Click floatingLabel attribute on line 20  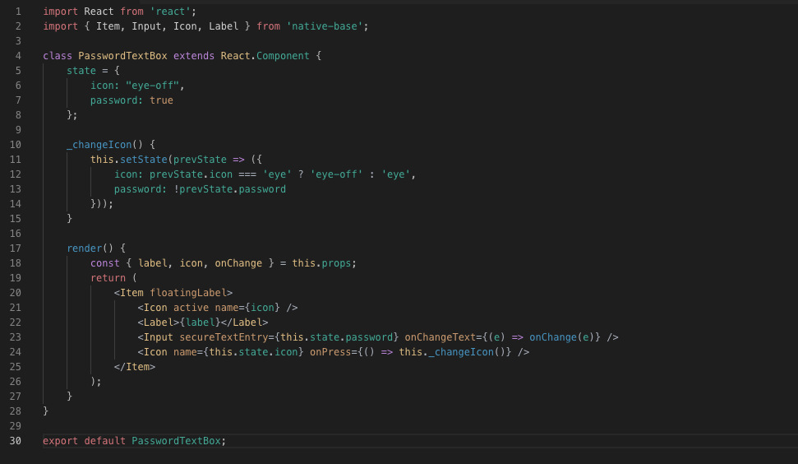pos(188,292)
